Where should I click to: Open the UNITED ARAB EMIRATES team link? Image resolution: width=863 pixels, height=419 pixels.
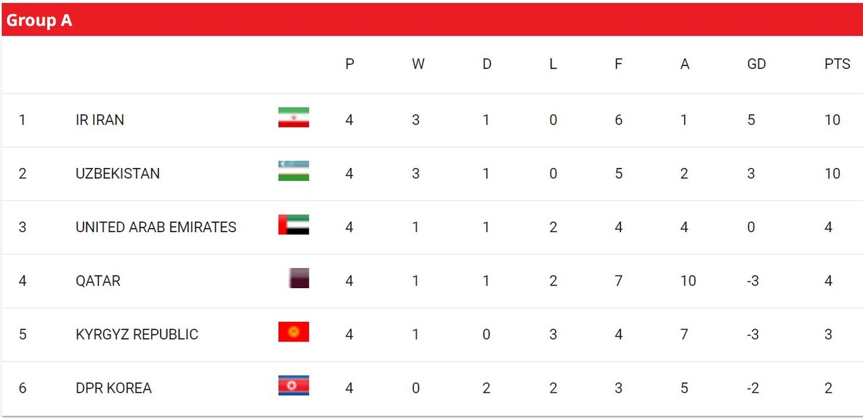(156, 227)
